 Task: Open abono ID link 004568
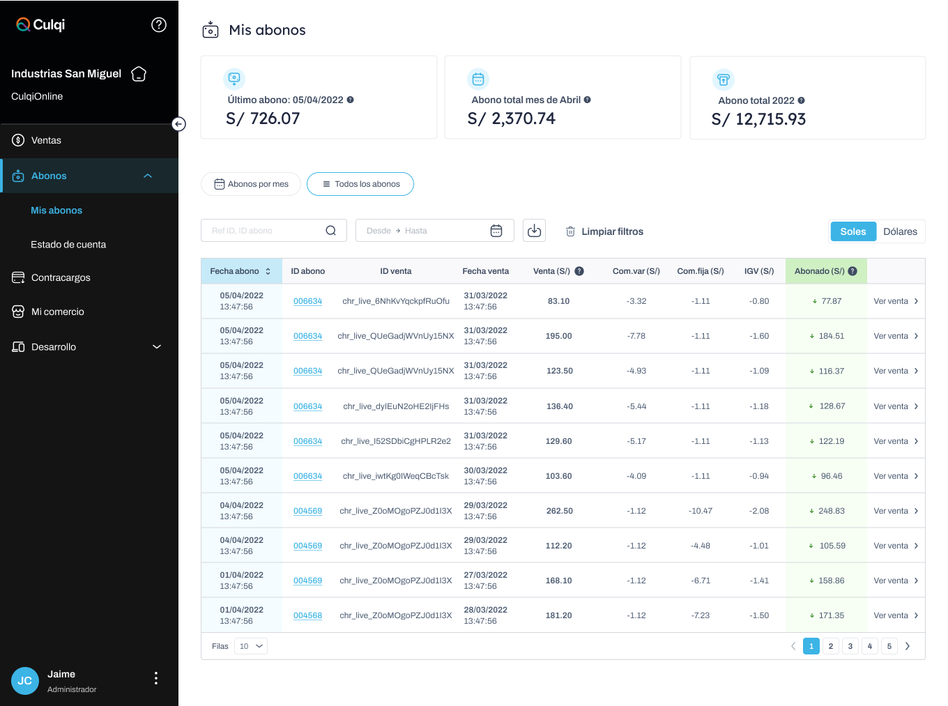tap(307, 615)
